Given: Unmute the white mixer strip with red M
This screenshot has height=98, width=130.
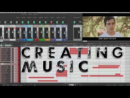Looking at the screenshot, I should coord(15,28).
